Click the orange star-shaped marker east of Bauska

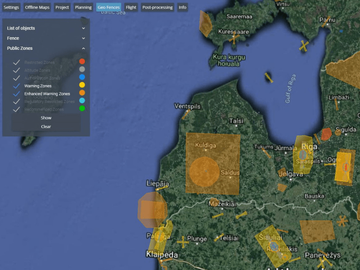(x=342, y=221)
